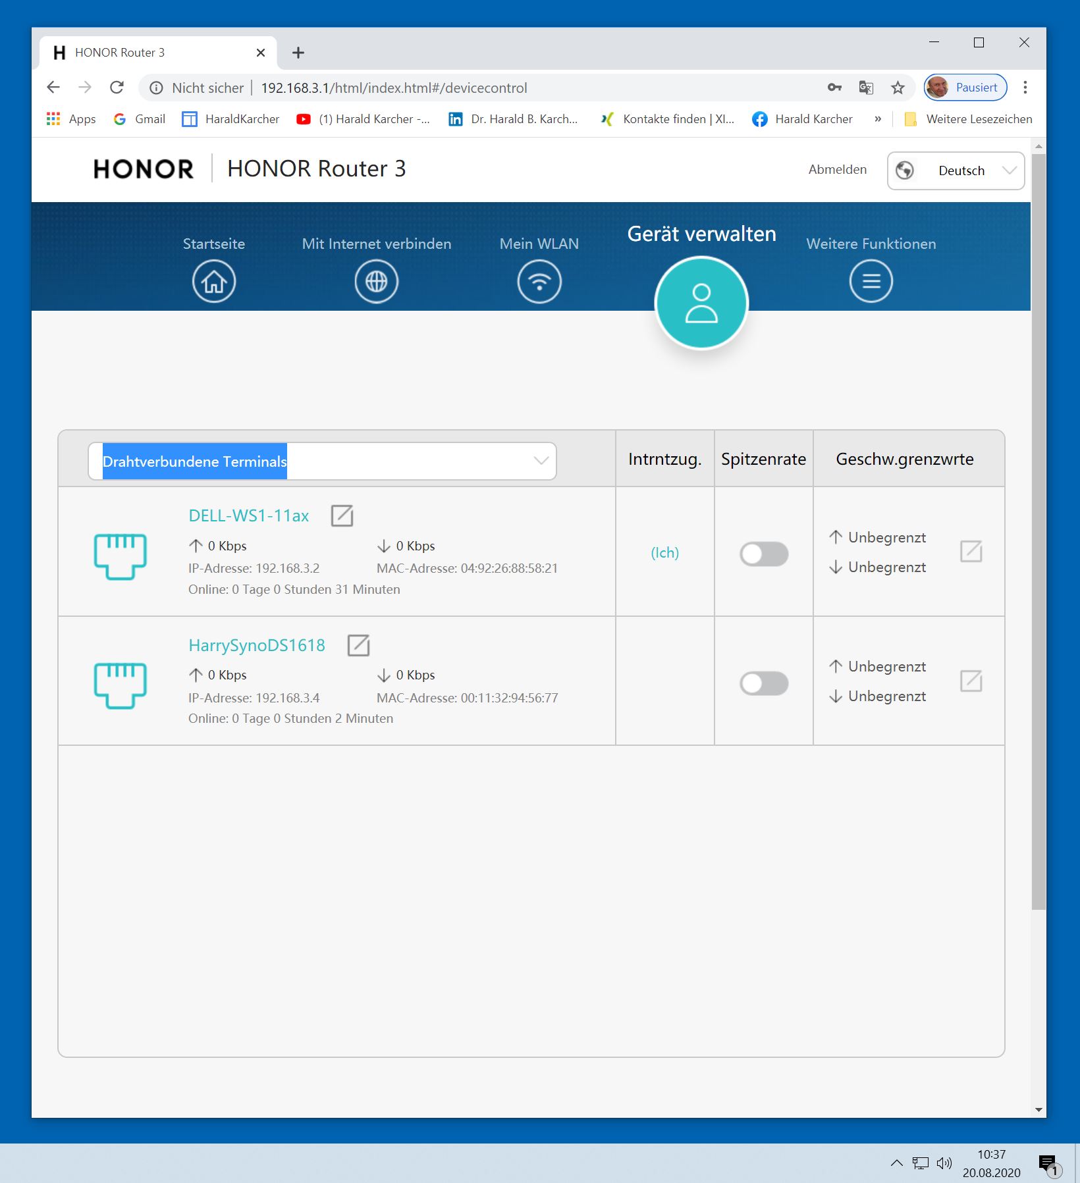The height and width of the screenshot is (1183, 1080).
Task: Edit the DELL-WS1-11ax device name
Action: pyautogui.click(x=342, y=515)
